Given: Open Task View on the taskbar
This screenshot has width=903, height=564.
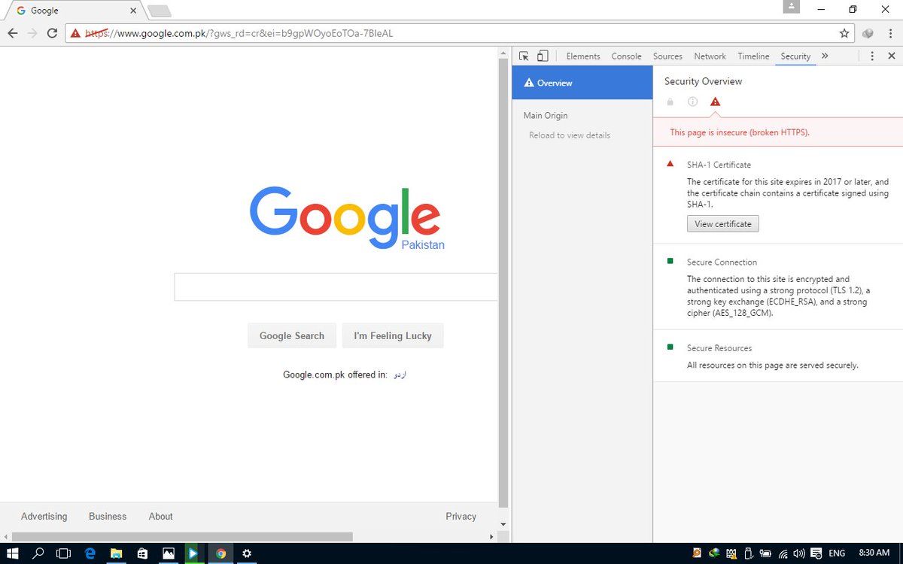Looking at the screenshot, I should 64,553.
